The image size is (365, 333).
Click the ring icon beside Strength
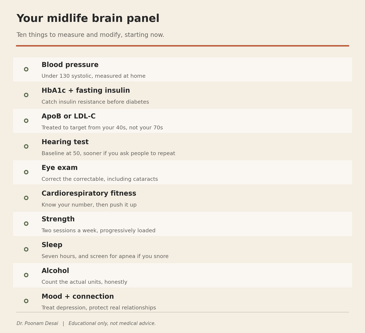26,224
